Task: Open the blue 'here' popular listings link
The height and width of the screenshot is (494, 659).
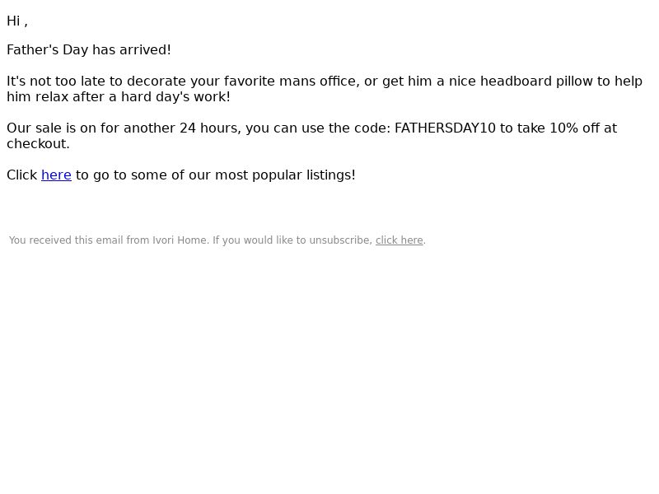Action: click(56, 175)
